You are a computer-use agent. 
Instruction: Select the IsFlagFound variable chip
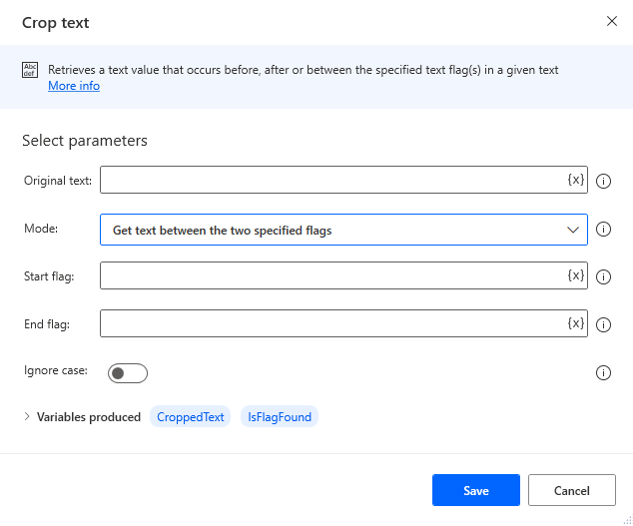coord(280,417)
